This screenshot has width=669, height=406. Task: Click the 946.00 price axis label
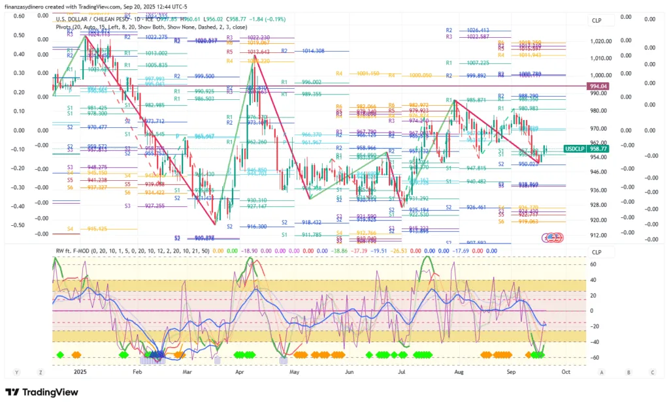coord(598,172)
